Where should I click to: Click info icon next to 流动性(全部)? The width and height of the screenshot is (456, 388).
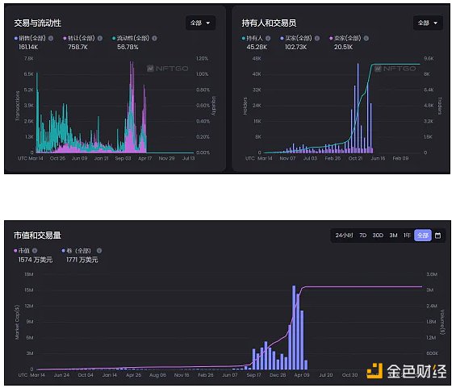click(154, 38)
